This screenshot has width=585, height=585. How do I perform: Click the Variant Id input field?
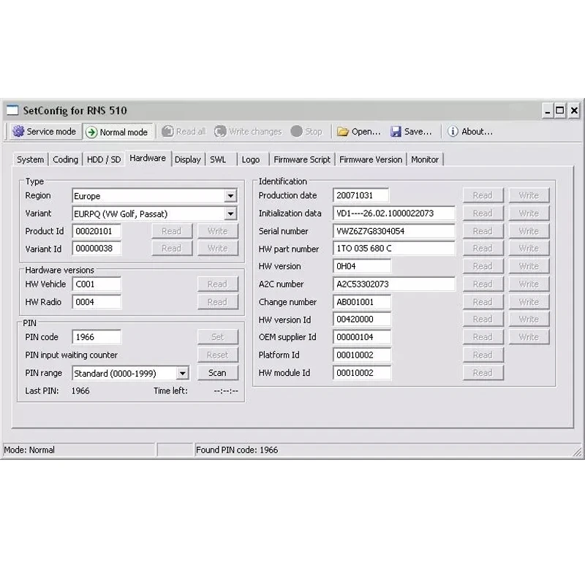pos(97,249)
